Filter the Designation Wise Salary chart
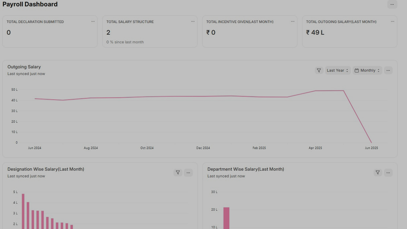The height and width of the screenshot is (229, 407). pyautogui.click(x=178, y=172)
